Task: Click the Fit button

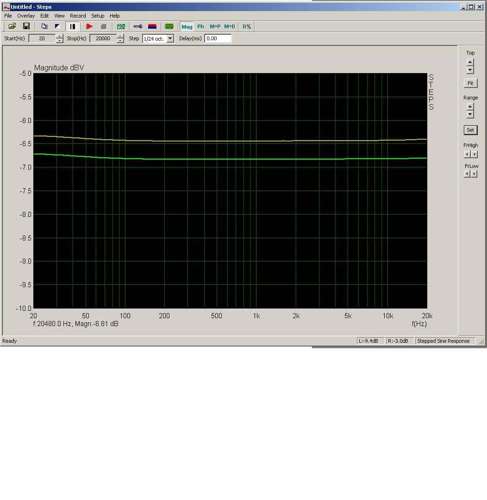Action: click(x=470, y=83)
